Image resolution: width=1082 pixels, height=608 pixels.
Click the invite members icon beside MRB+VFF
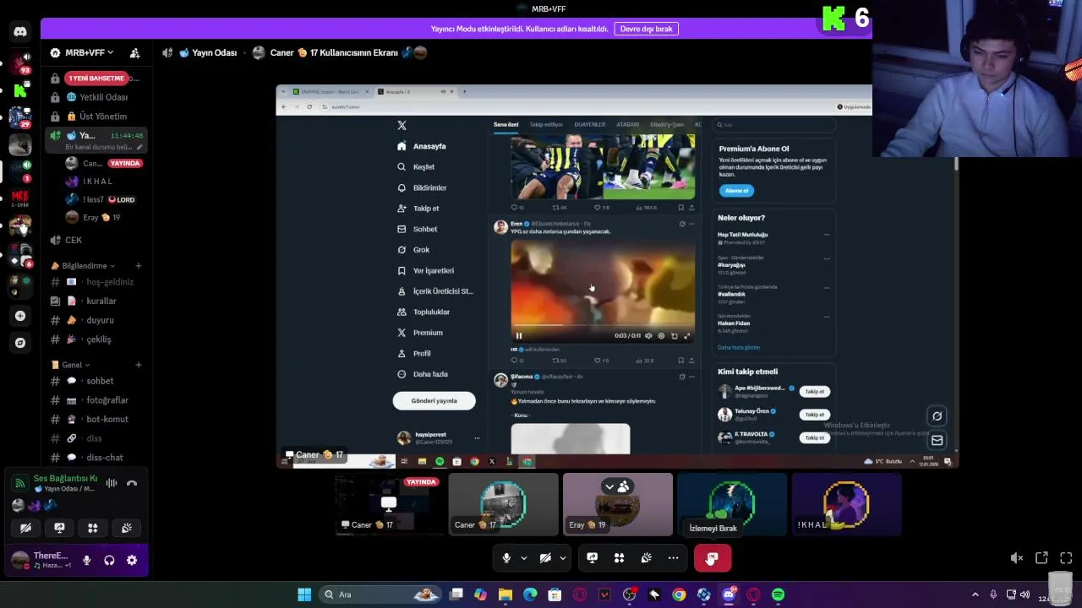point(134,52)
